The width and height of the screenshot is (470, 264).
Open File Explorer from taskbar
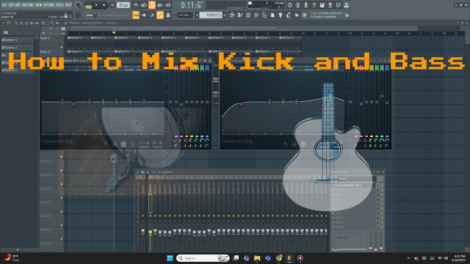click(x=257, y=258)
